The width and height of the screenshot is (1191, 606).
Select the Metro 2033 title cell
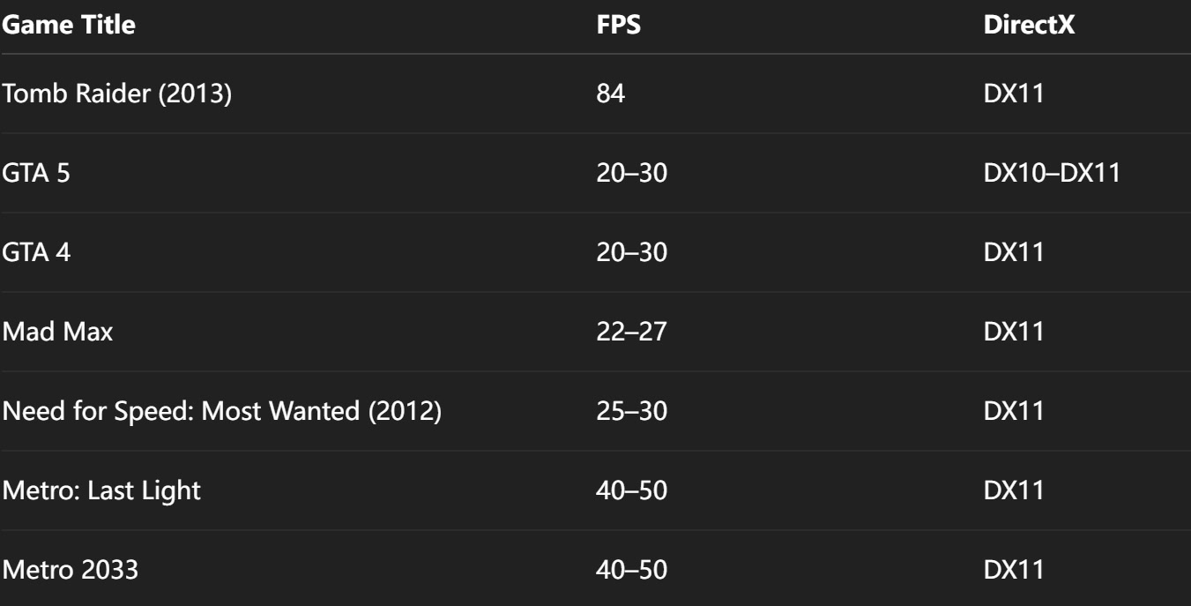coord(70,570)
